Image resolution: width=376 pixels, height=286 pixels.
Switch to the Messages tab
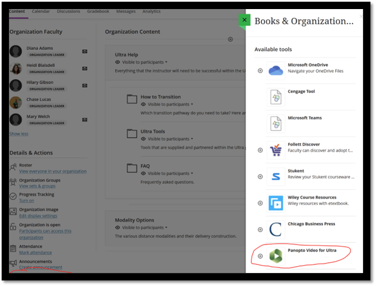[x=126, y=11]
